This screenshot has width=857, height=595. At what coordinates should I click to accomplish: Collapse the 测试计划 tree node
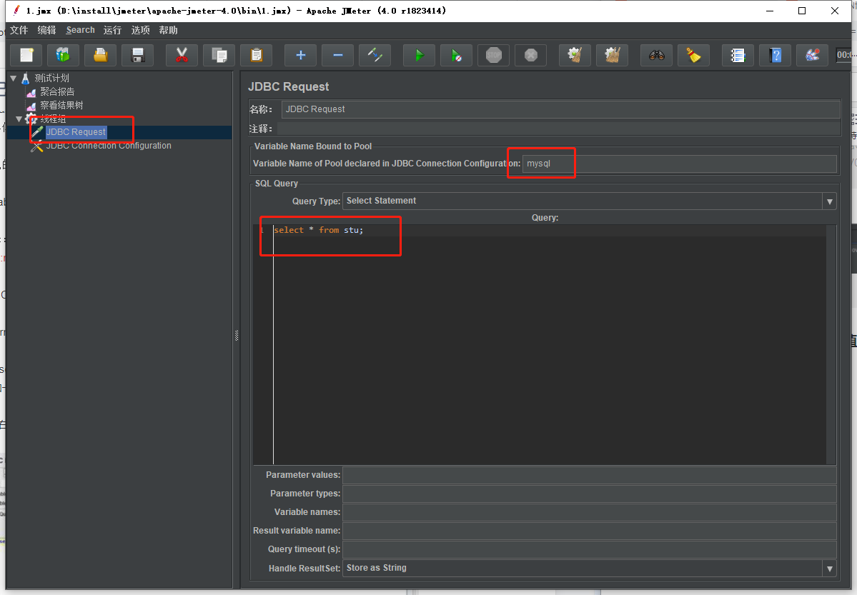[x=14, y=78]
